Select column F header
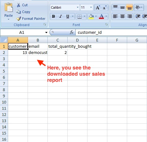Viewport: 147px width, 142px height. [117, 40]
